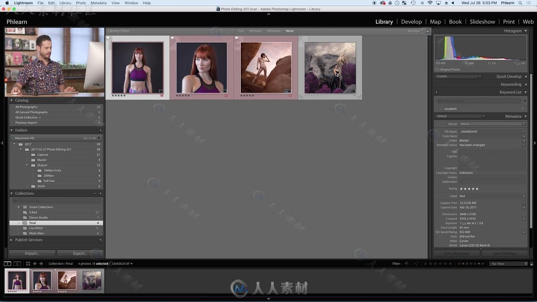Image resolution: width=537 pixels, height=302 pixels.
Task: Toggle the flag on the second grid photo
Action: [172, 38]
